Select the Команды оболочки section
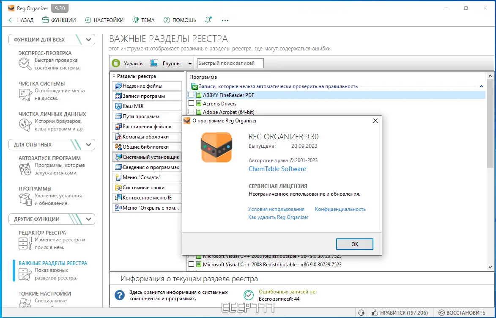The width and height of the screenshot is (496, 318). pyautogui.click(x=147, y=136)
